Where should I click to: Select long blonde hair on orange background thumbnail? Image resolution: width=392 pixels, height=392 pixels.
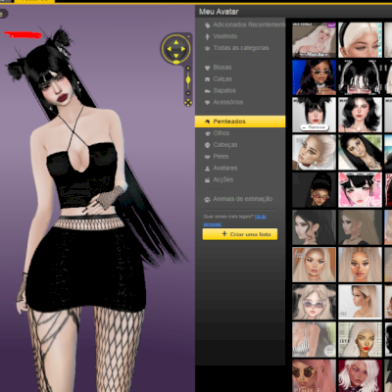(x=314, y=265)
